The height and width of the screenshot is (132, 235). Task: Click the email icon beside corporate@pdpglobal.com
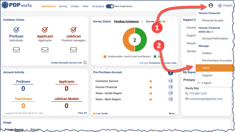click(x=187, y=99)
